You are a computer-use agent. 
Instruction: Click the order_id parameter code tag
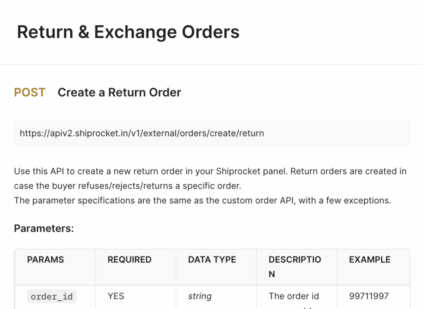(52, 297)
